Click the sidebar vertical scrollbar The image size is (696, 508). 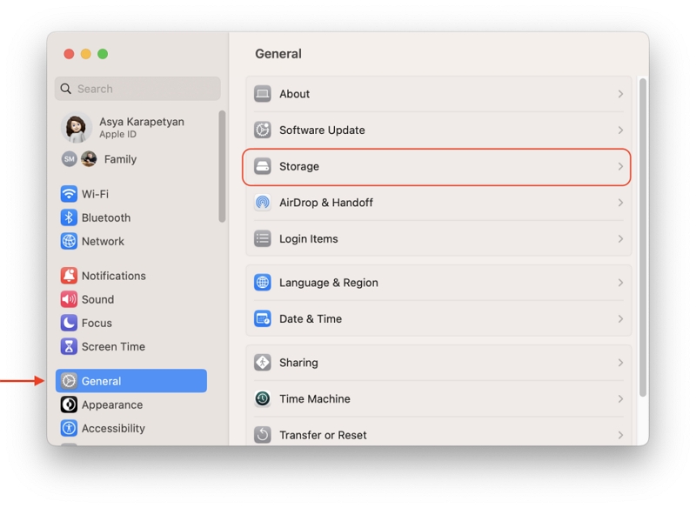tap(222, 166)
